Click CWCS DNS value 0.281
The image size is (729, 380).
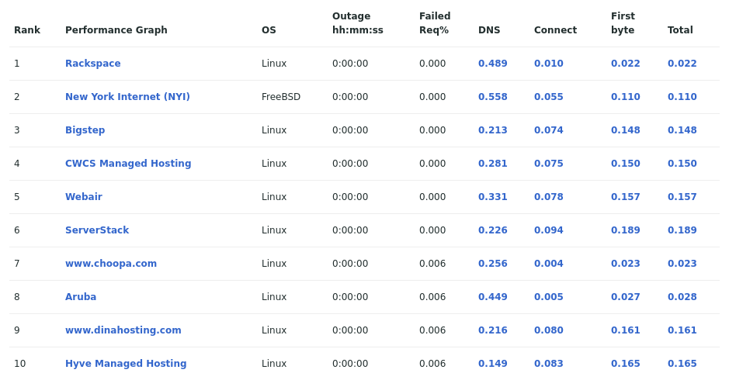pos(493,164)
